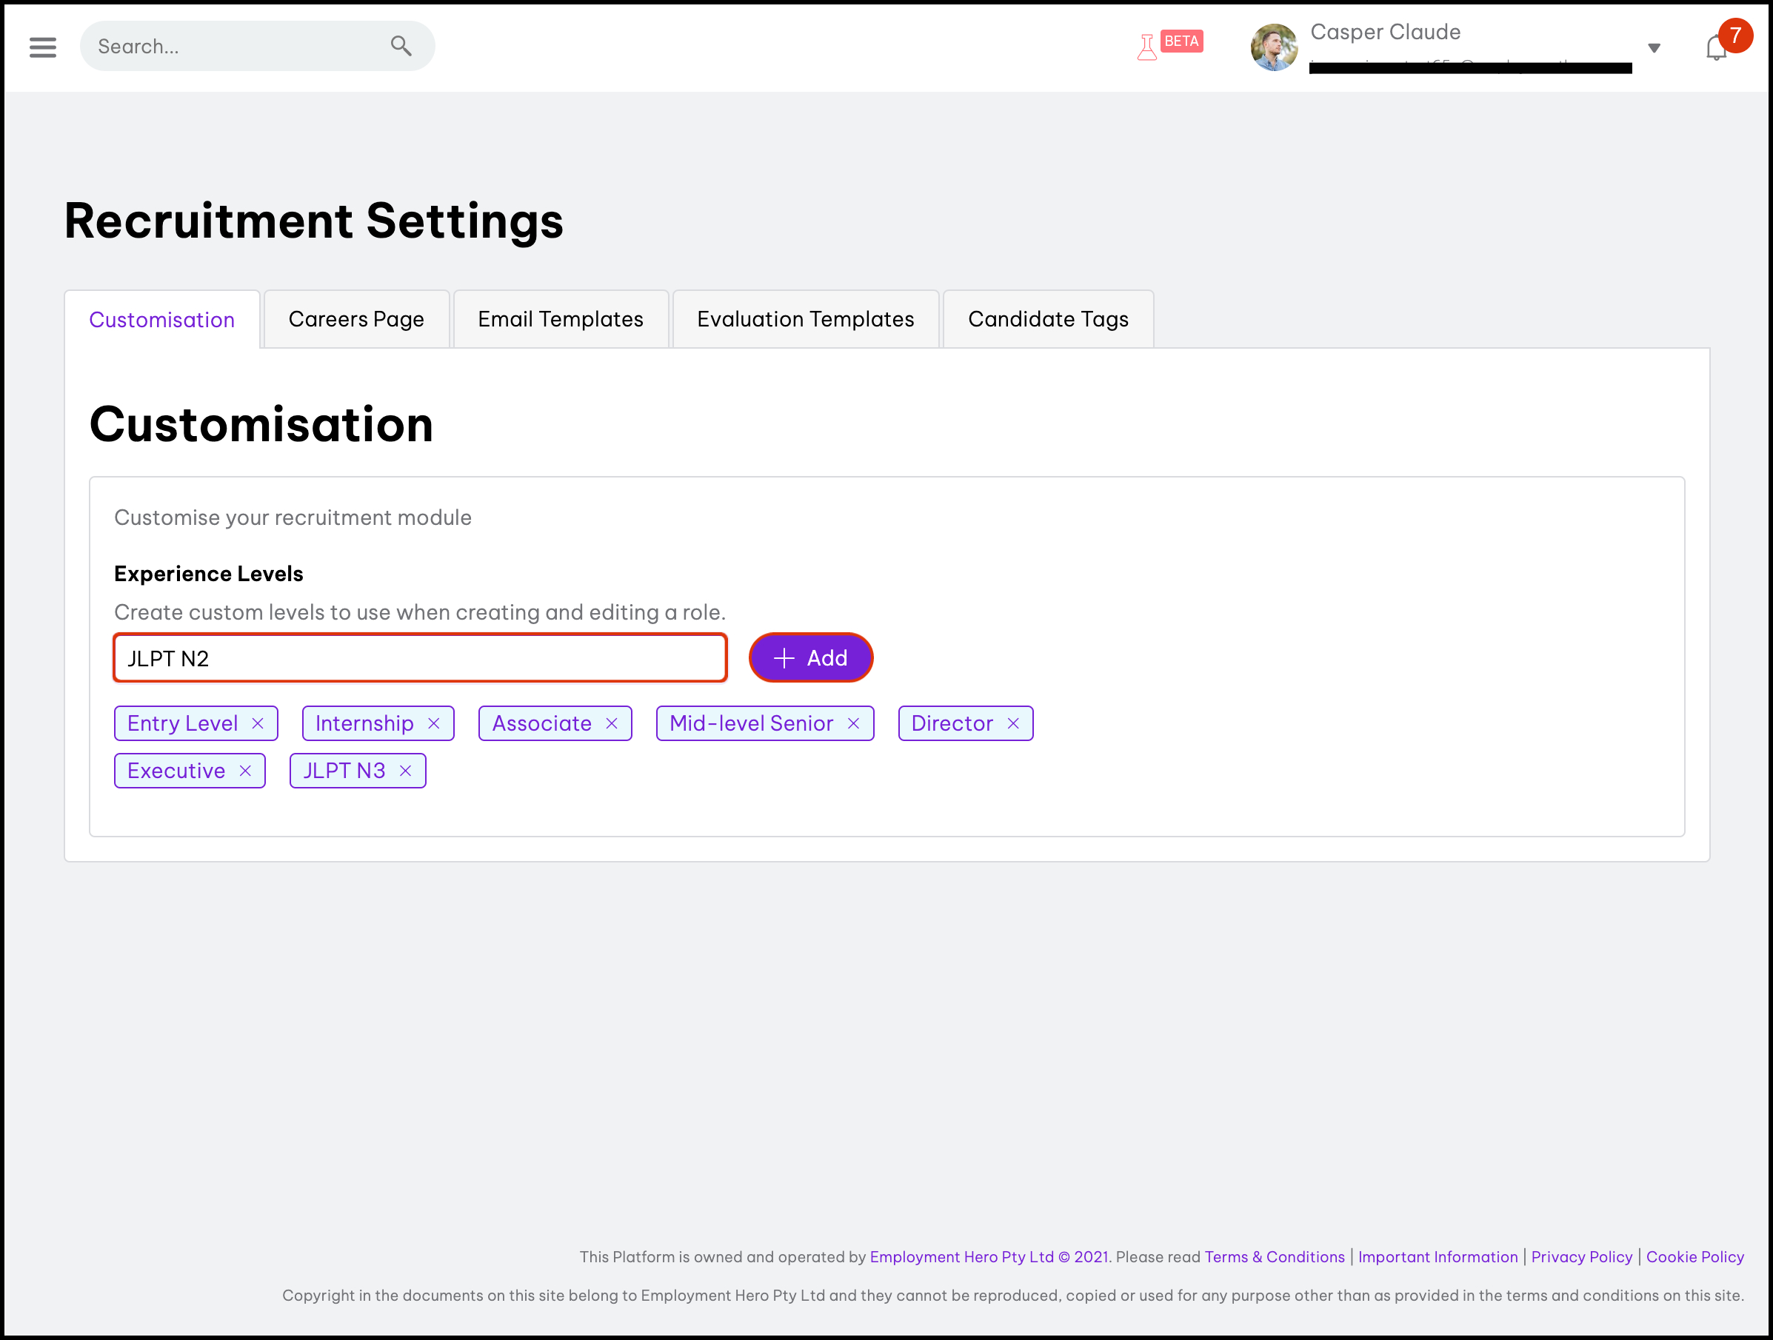Open the Evaluation Templates tab
Viewport: 1773px width, 1340px height.
click(805, 319)
